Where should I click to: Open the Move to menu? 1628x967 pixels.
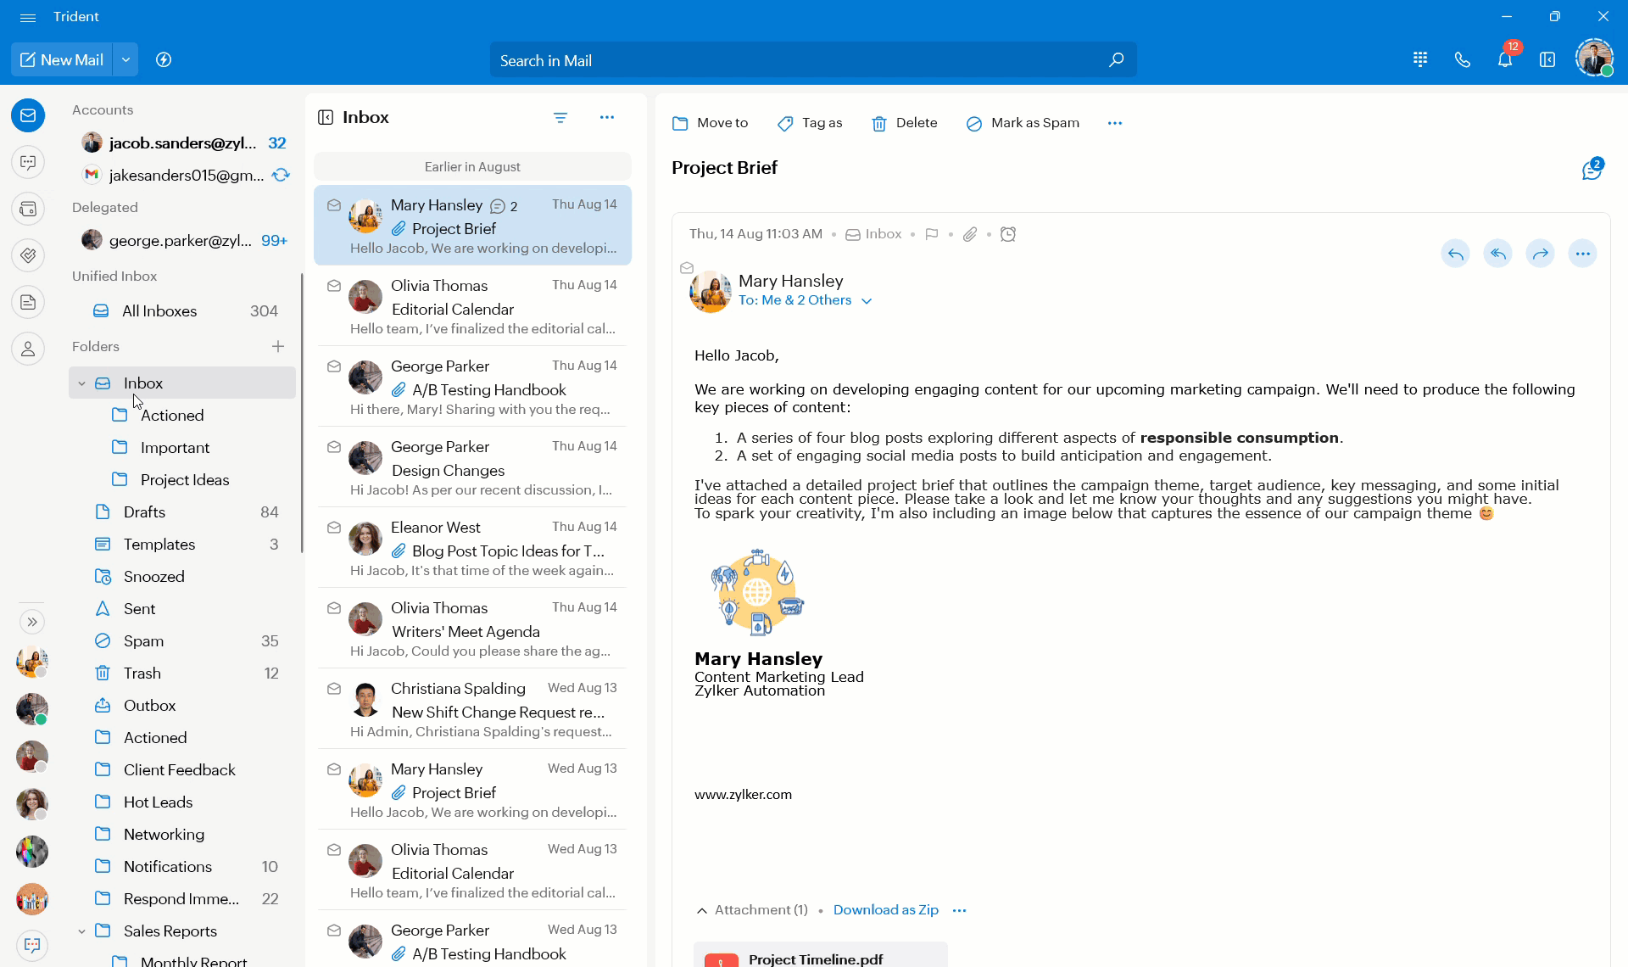(x=710, y=123)
